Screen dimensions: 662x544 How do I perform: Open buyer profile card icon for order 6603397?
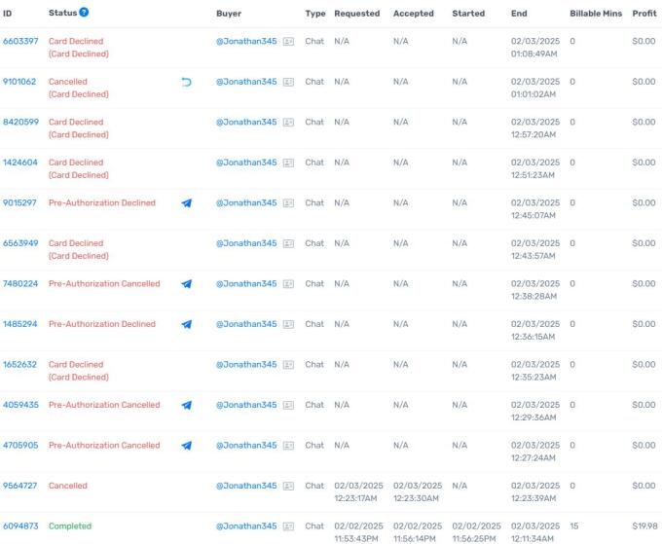click(288, 42)
